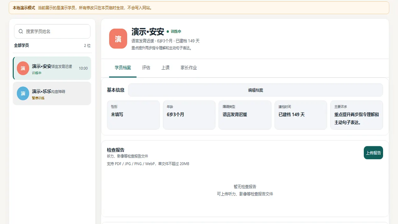Switch to the 评估 tab
398x224 pixels.
point(146,68)
